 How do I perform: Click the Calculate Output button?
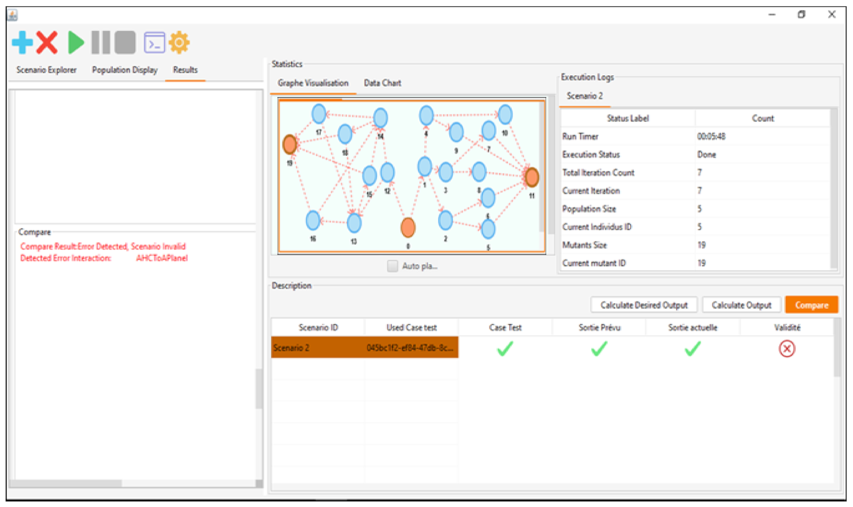pos(741,305)
